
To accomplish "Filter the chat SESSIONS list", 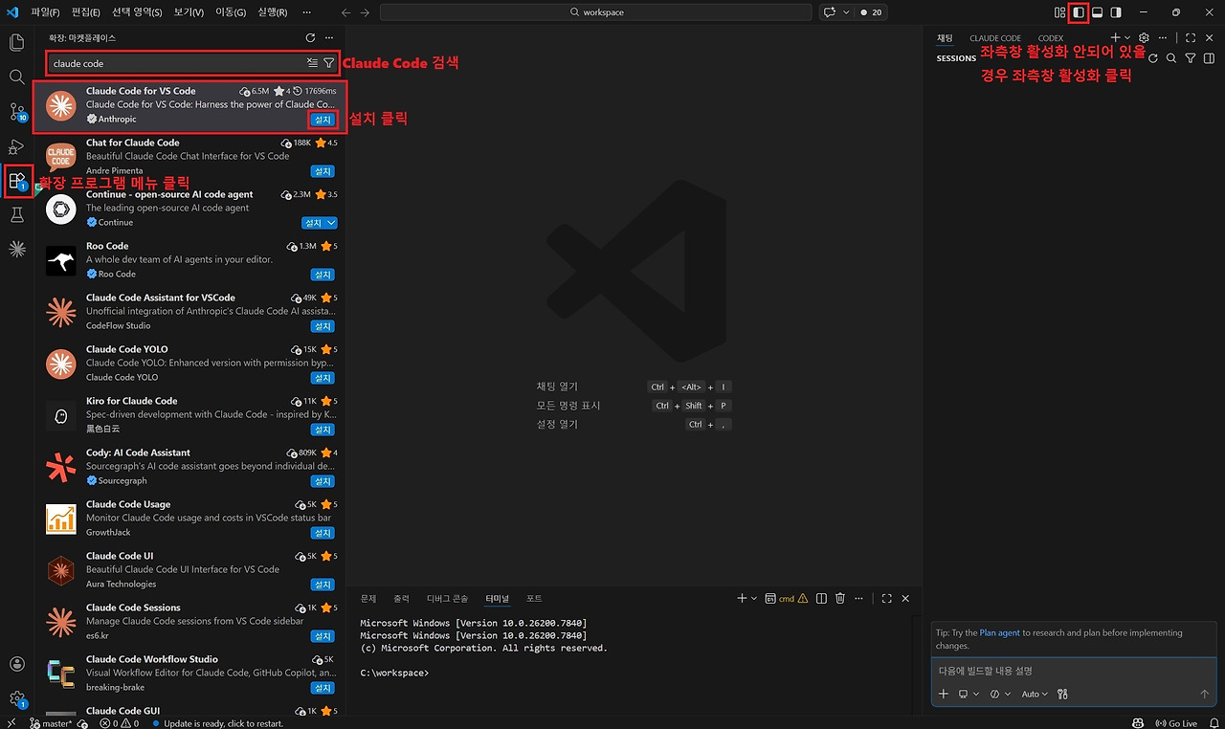I will (x=1191, y=58).
